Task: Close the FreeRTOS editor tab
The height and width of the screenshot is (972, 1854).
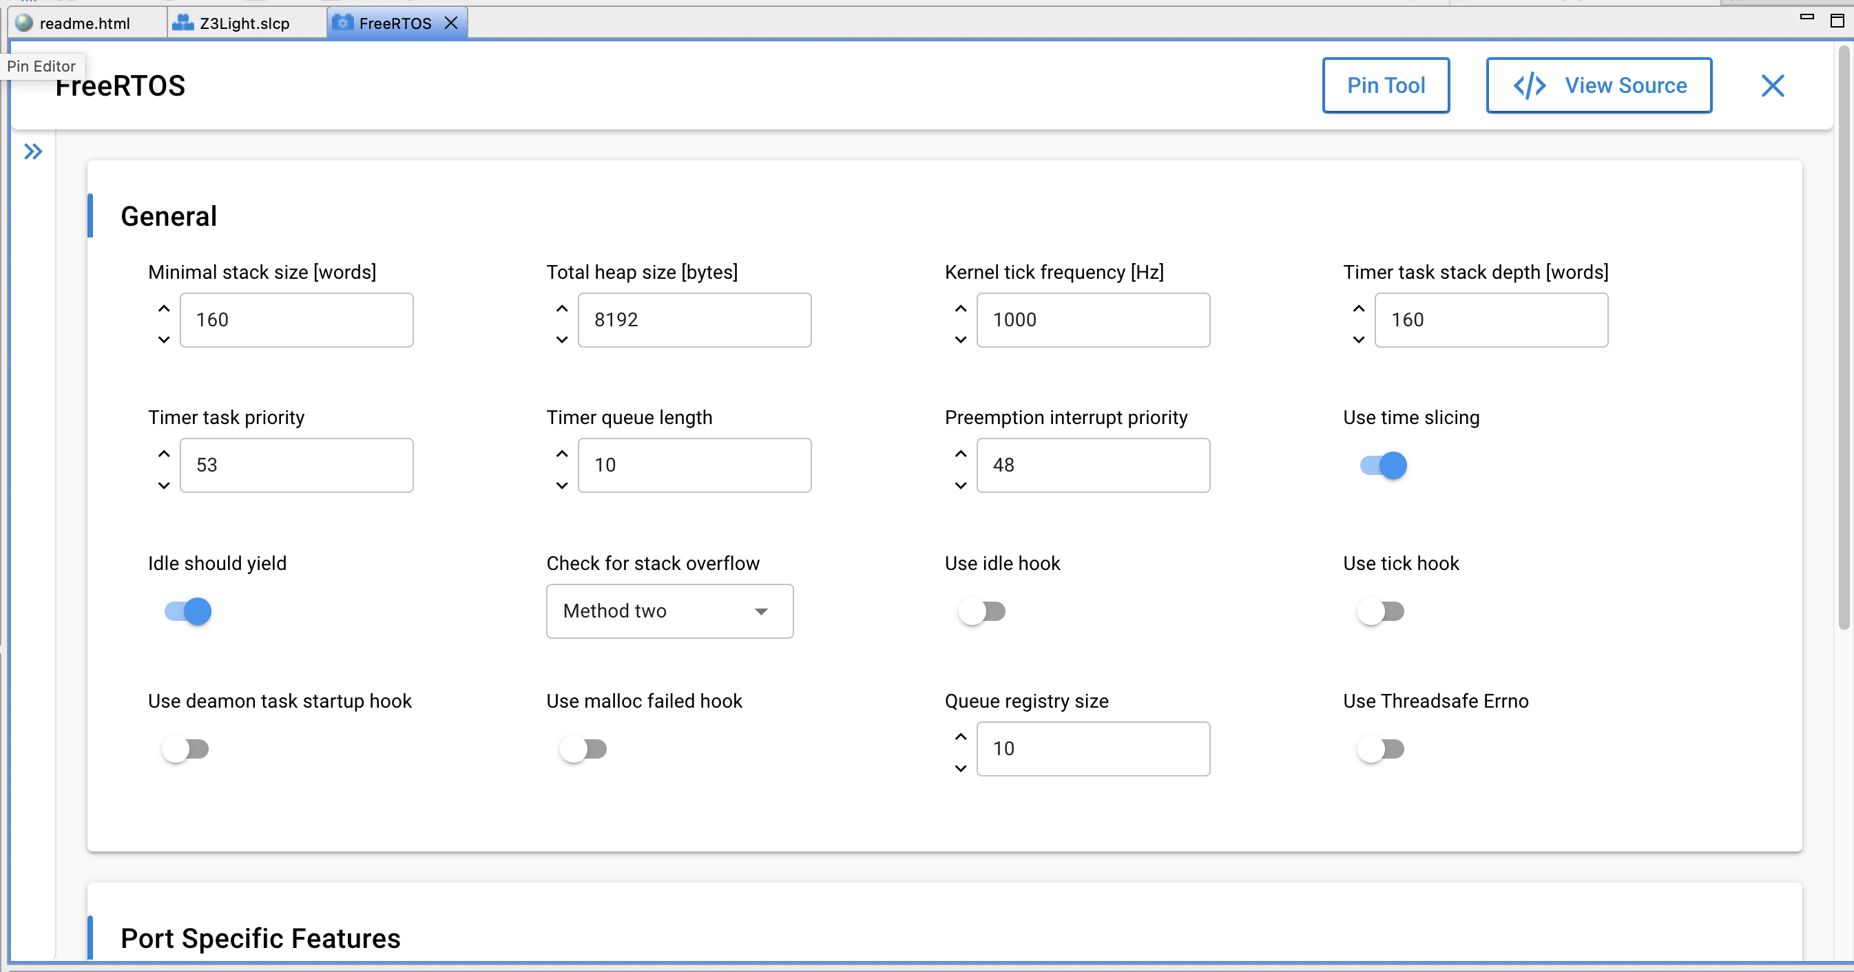Action: [x=451, y=23]
